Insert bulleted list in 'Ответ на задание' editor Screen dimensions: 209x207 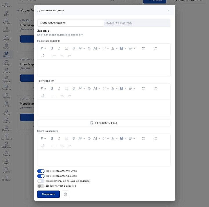143,138
